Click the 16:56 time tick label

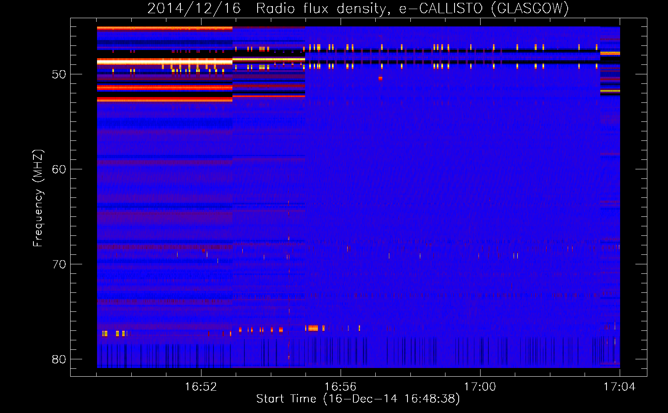(x=340, y=387)
